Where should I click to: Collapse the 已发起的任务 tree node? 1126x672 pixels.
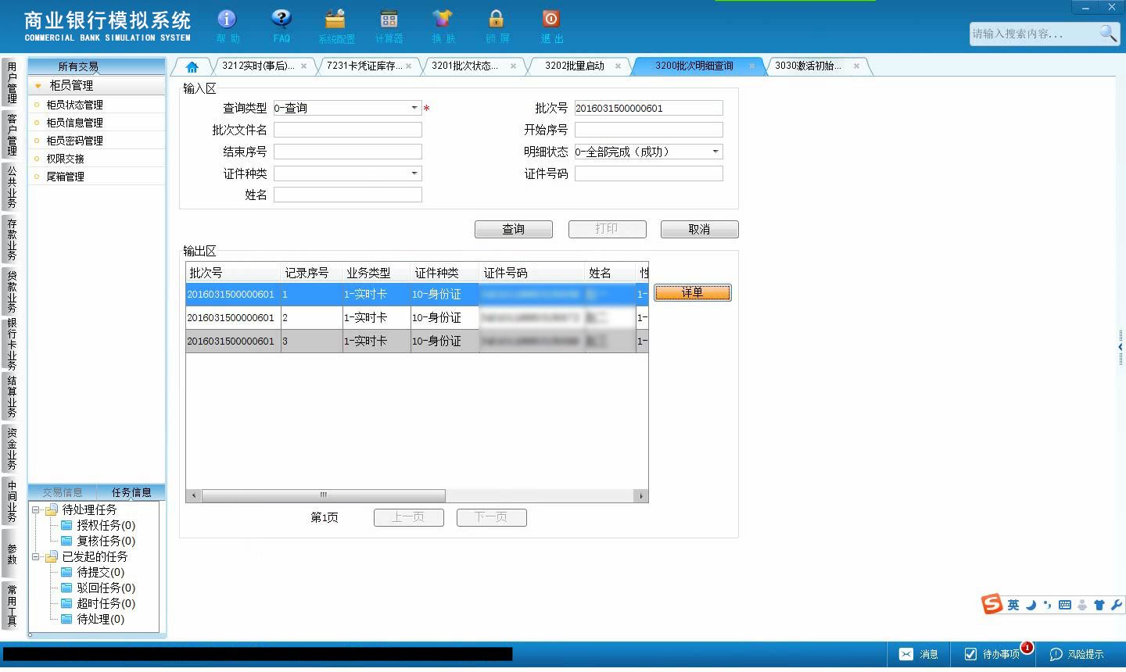[35, 556]
